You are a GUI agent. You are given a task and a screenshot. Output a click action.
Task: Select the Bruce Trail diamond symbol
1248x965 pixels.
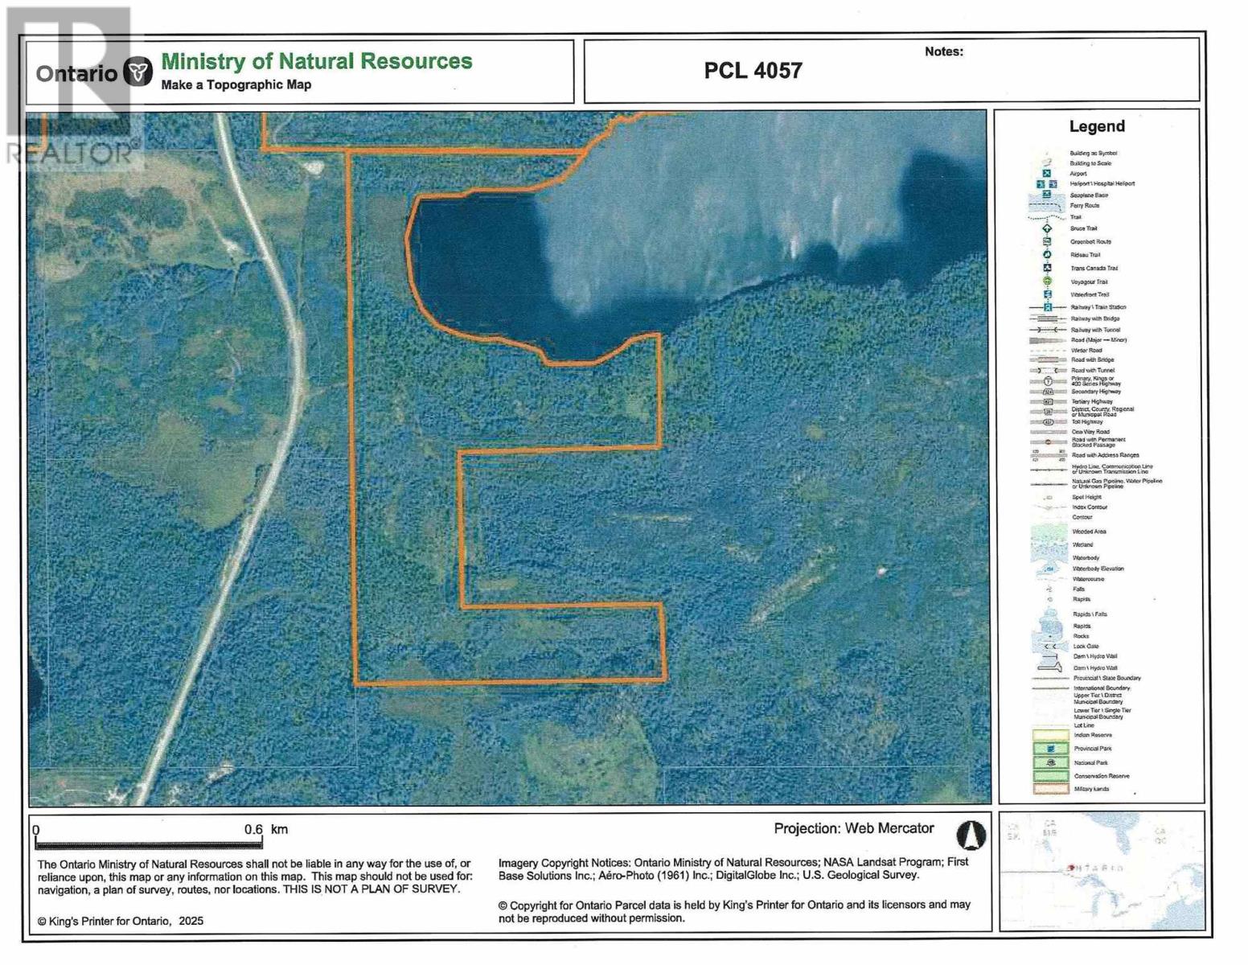coord(1047,228)
